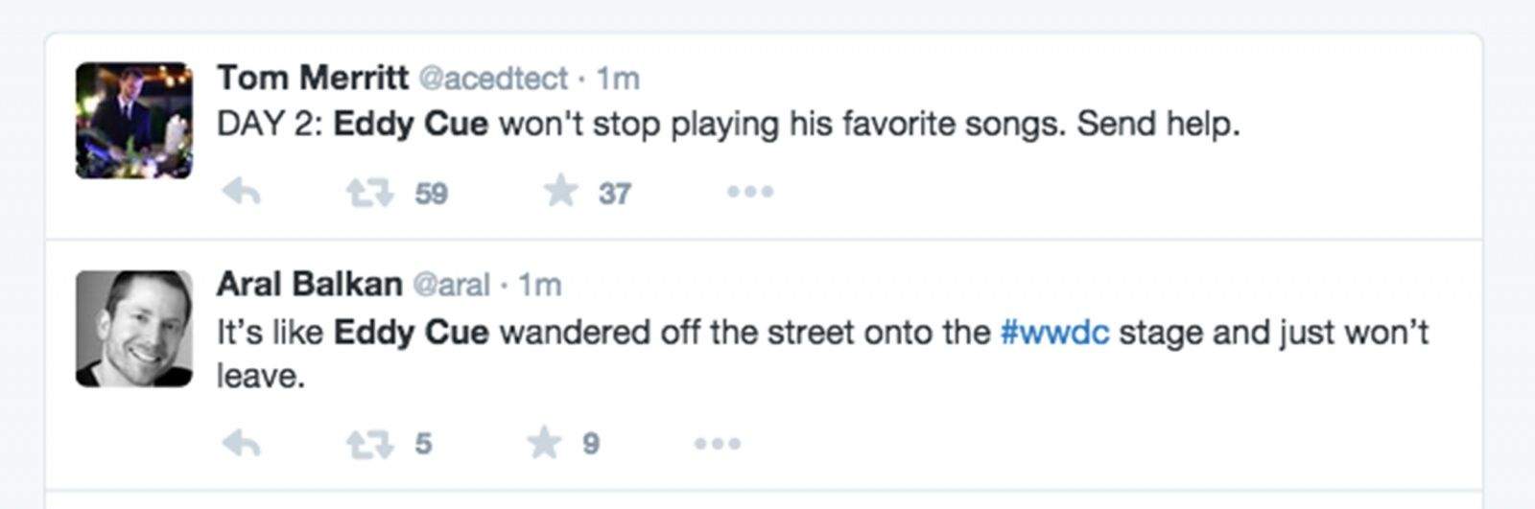1535x509 pixels.
Task: Click the 'DAY 2: Eddy Cue' tweet text
Action: click(727, 125)
